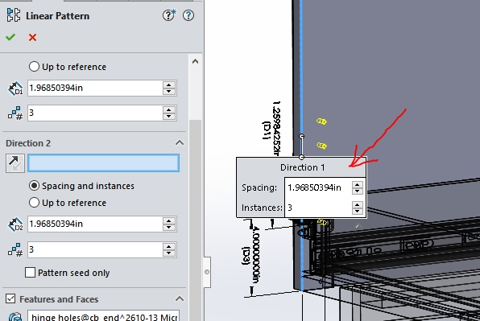Decrease Direction 2 instances with down arrow

point(169,253)
